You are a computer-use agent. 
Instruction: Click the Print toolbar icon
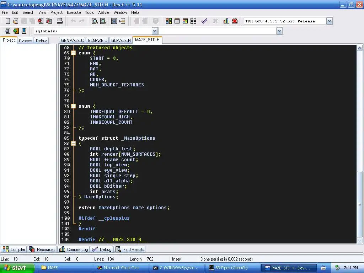pos(60,21)
